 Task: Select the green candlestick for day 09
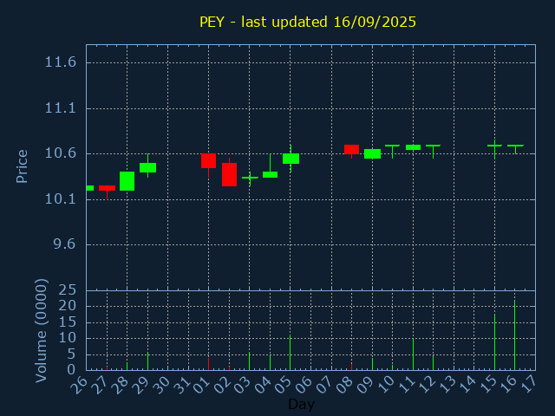(x=372, y=154)
